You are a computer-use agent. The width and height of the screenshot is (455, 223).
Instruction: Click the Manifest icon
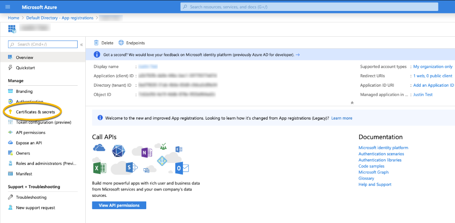coord(10,174)
